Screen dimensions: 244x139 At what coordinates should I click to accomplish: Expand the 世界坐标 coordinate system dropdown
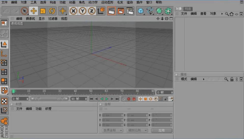pos(112,130)
